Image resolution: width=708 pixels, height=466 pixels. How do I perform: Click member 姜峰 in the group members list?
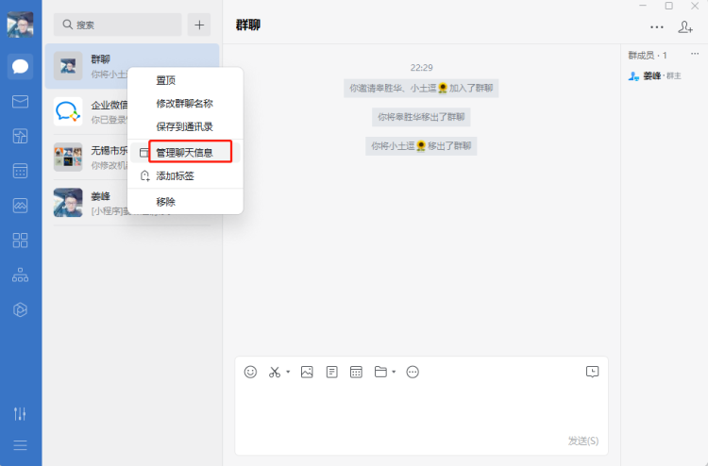(x=655, y=75)
